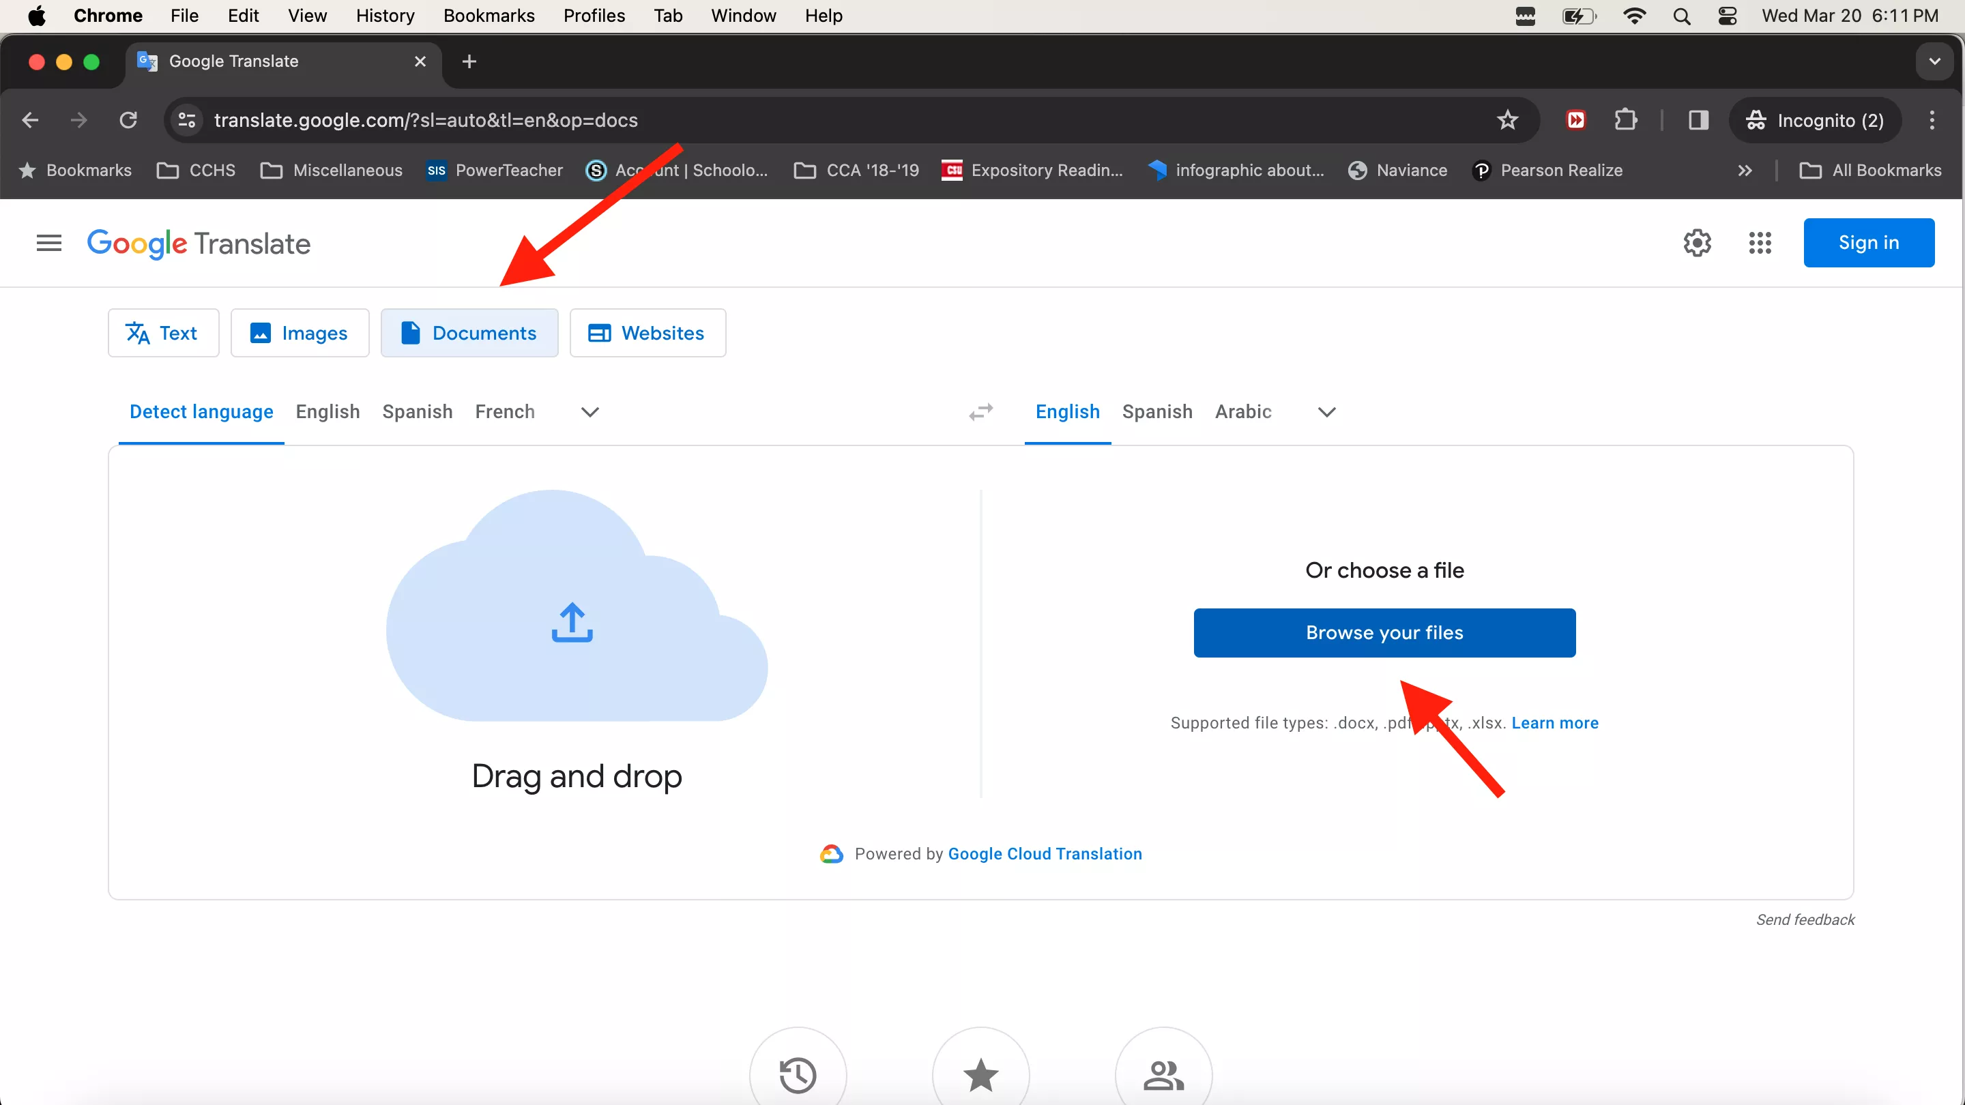1965x1105 pixels.
Task: Open the Learn more link
Action: [x=1555, y=722]
